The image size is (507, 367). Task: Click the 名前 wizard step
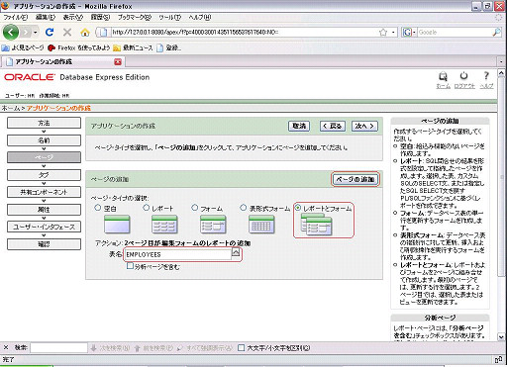[44, 140]
